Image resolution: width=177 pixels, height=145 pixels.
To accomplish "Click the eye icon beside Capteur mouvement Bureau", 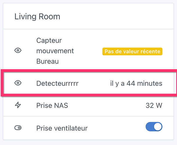I will point(18,51).
